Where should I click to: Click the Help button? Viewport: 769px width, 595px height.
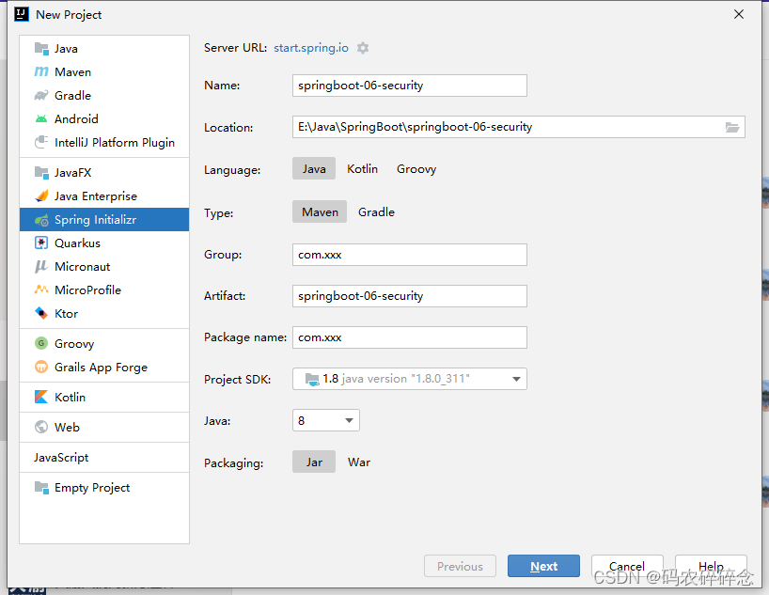[x=711, y=566]
